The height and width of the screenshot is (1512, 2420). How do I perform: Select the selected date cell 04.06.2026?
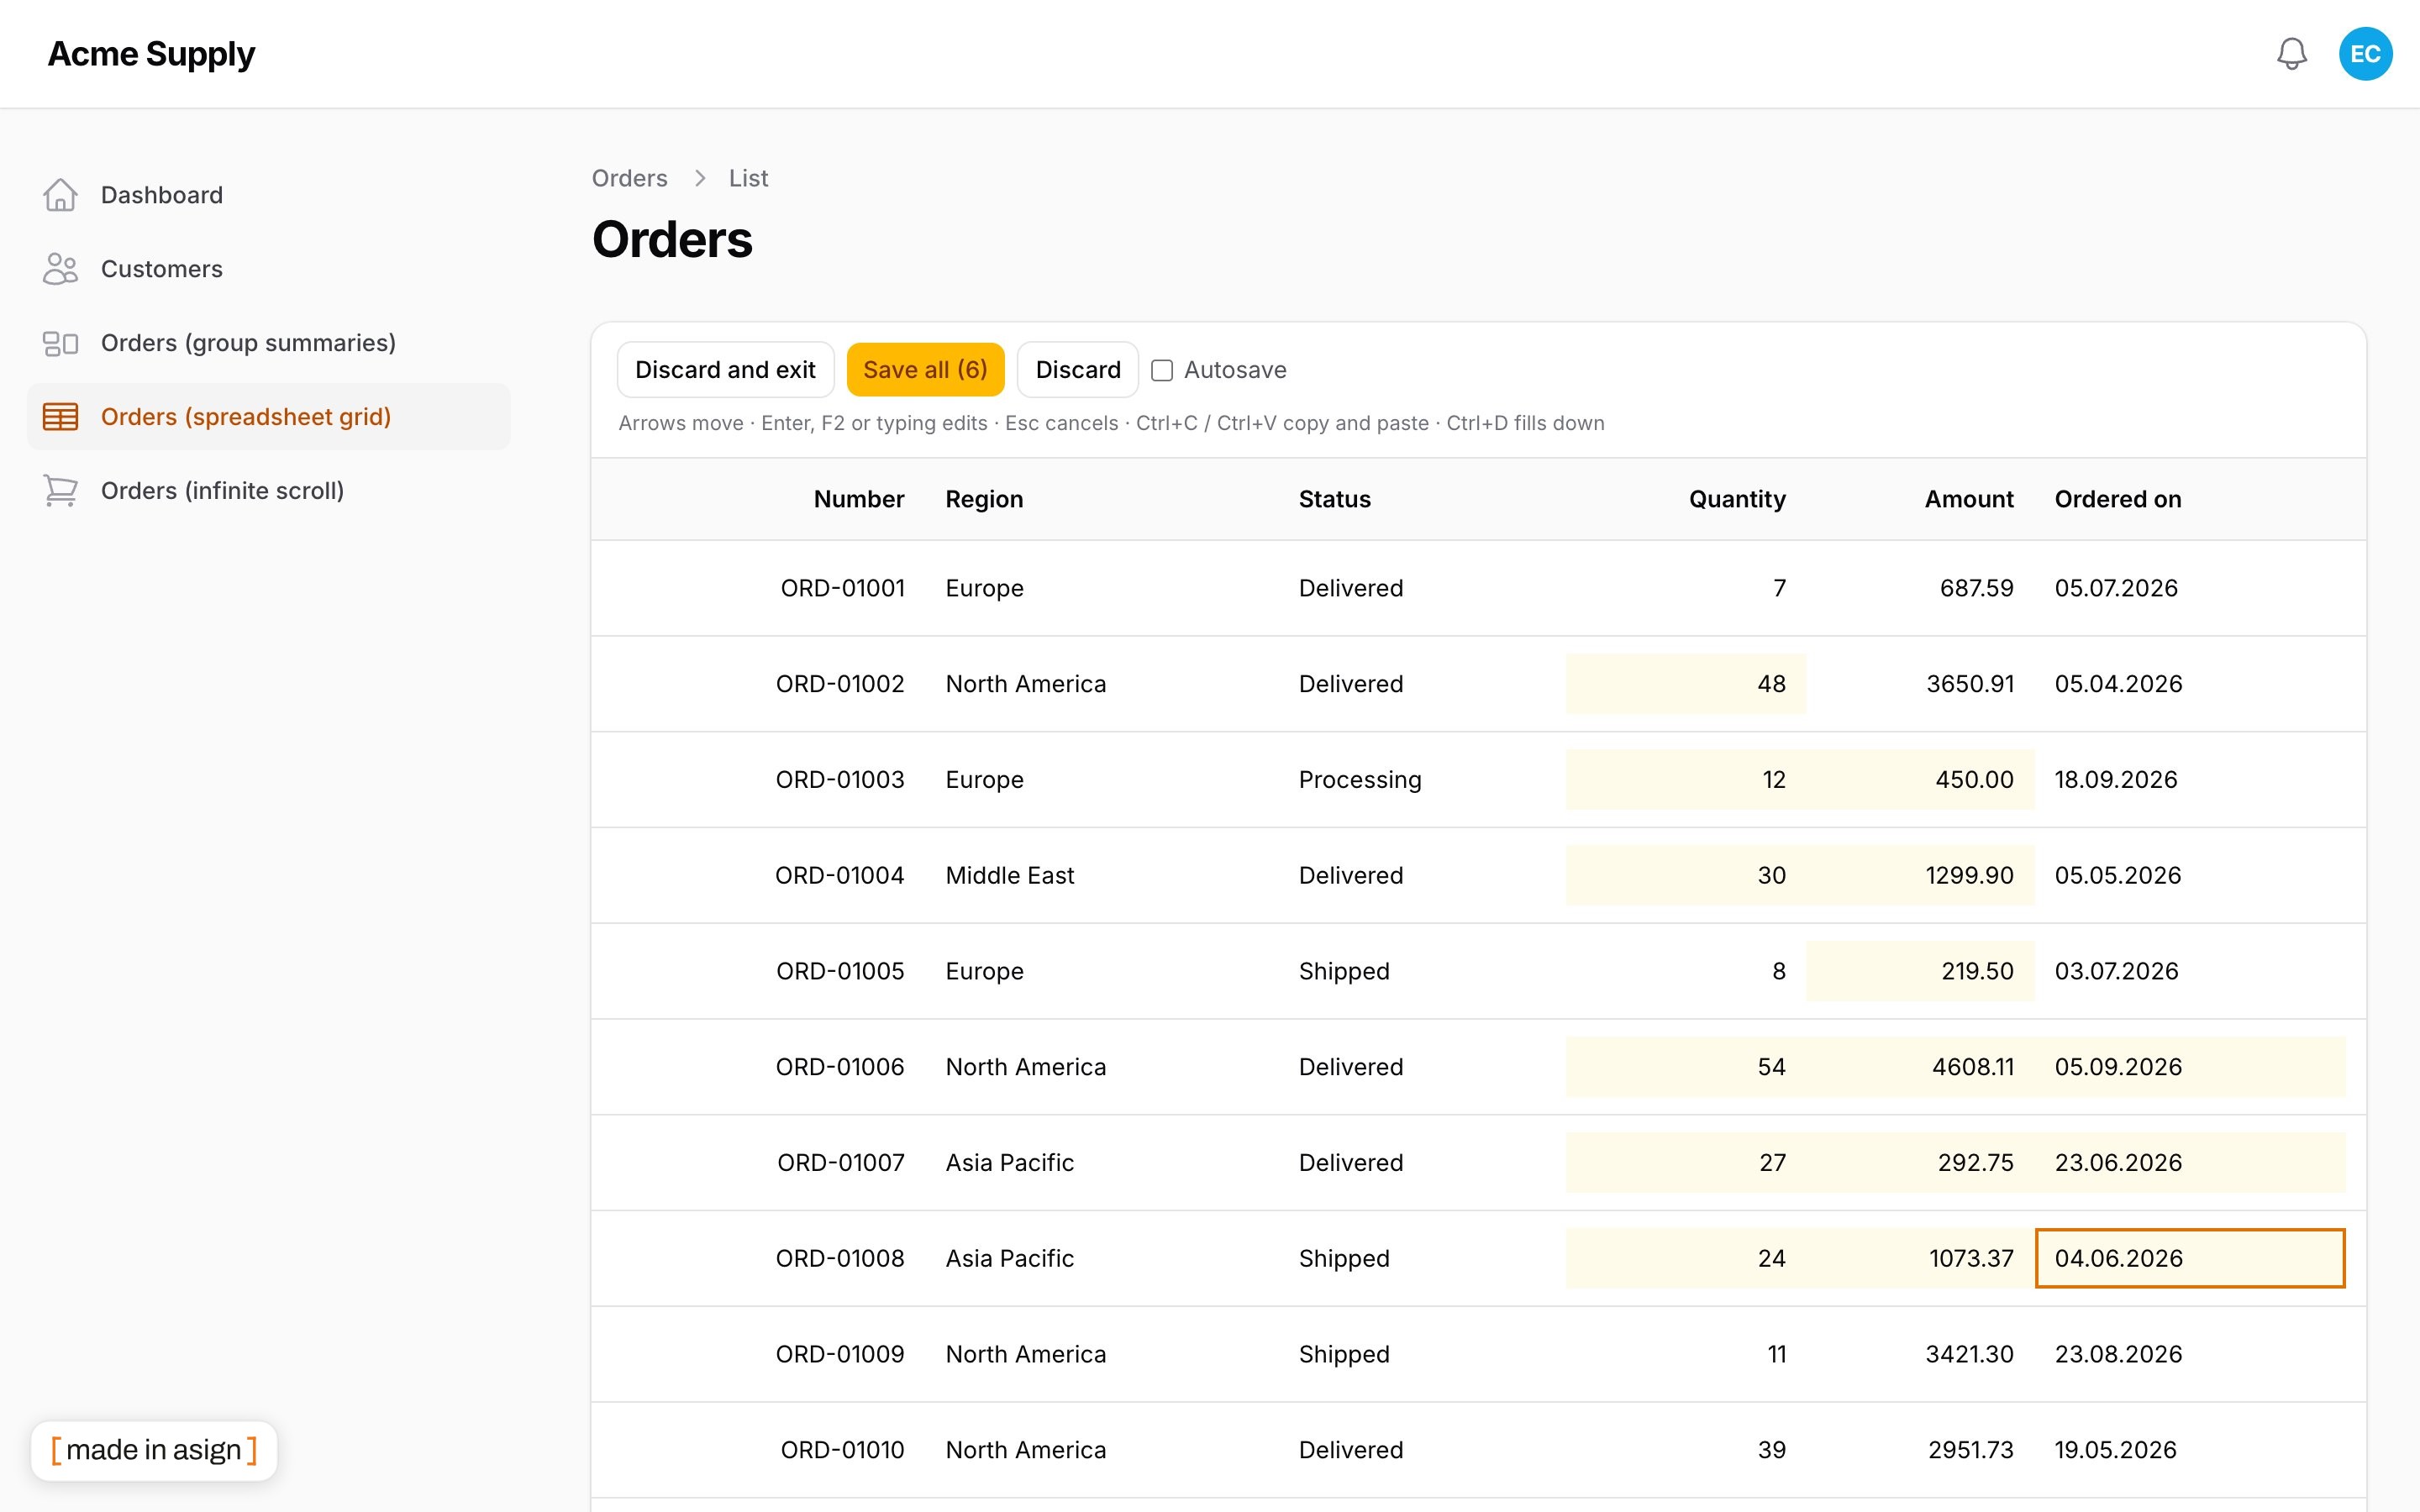pos(2190,1258)
